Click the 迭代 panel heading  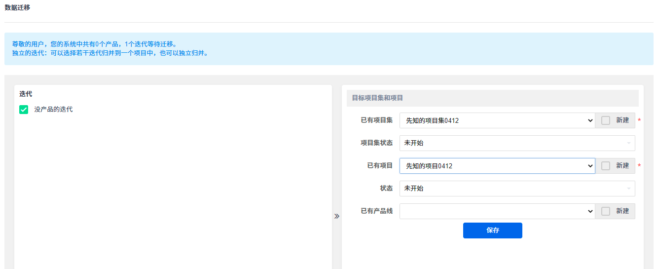26,94
